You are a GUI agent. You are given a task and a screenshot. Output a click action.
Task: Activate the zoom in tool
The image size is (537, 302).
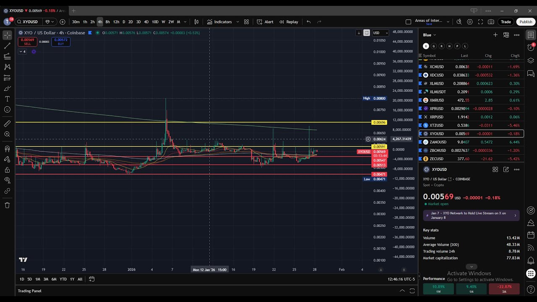(7, 134)
